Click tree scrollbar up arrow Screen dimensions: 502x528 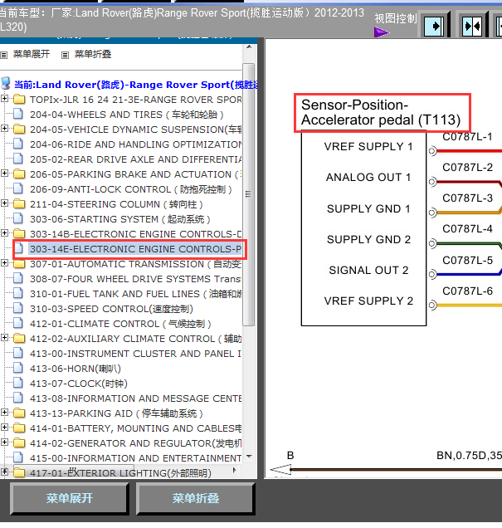(x=249, y=46)
